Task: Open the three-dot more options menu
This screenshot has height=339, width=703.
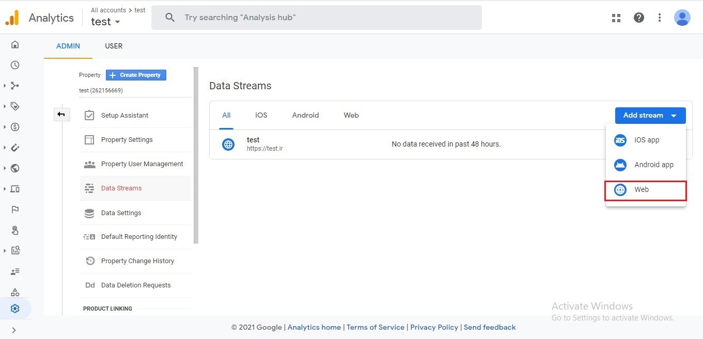Action: click(x=660, y=18)
